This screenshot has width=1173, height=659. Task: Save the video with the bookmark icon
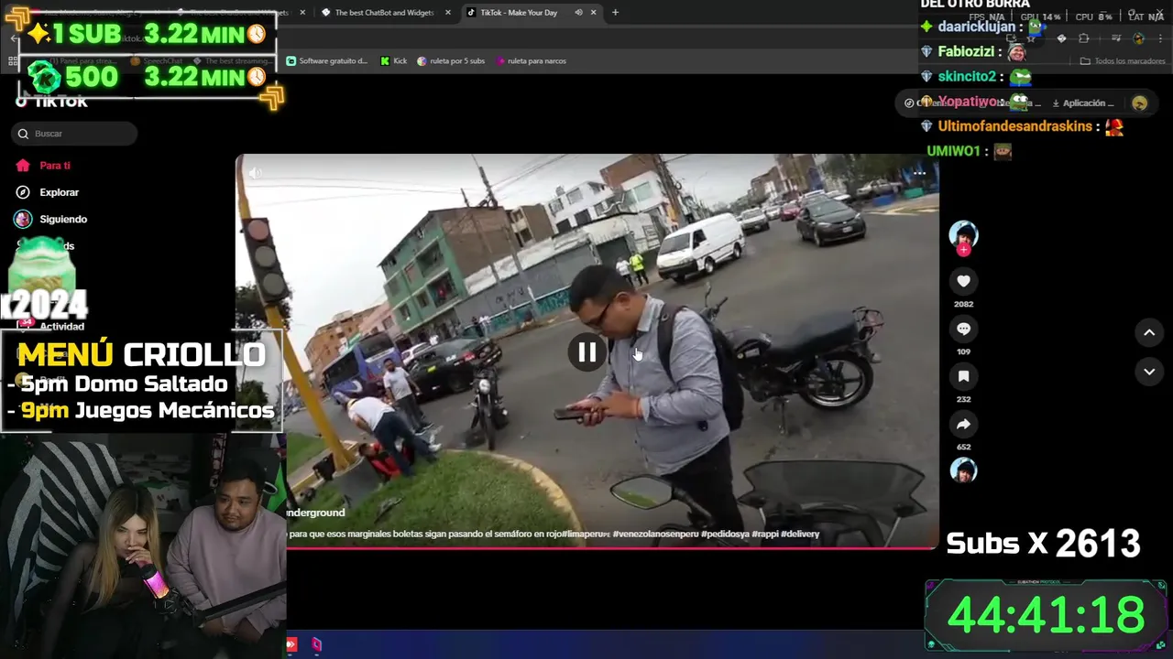[x=963, y=376]
